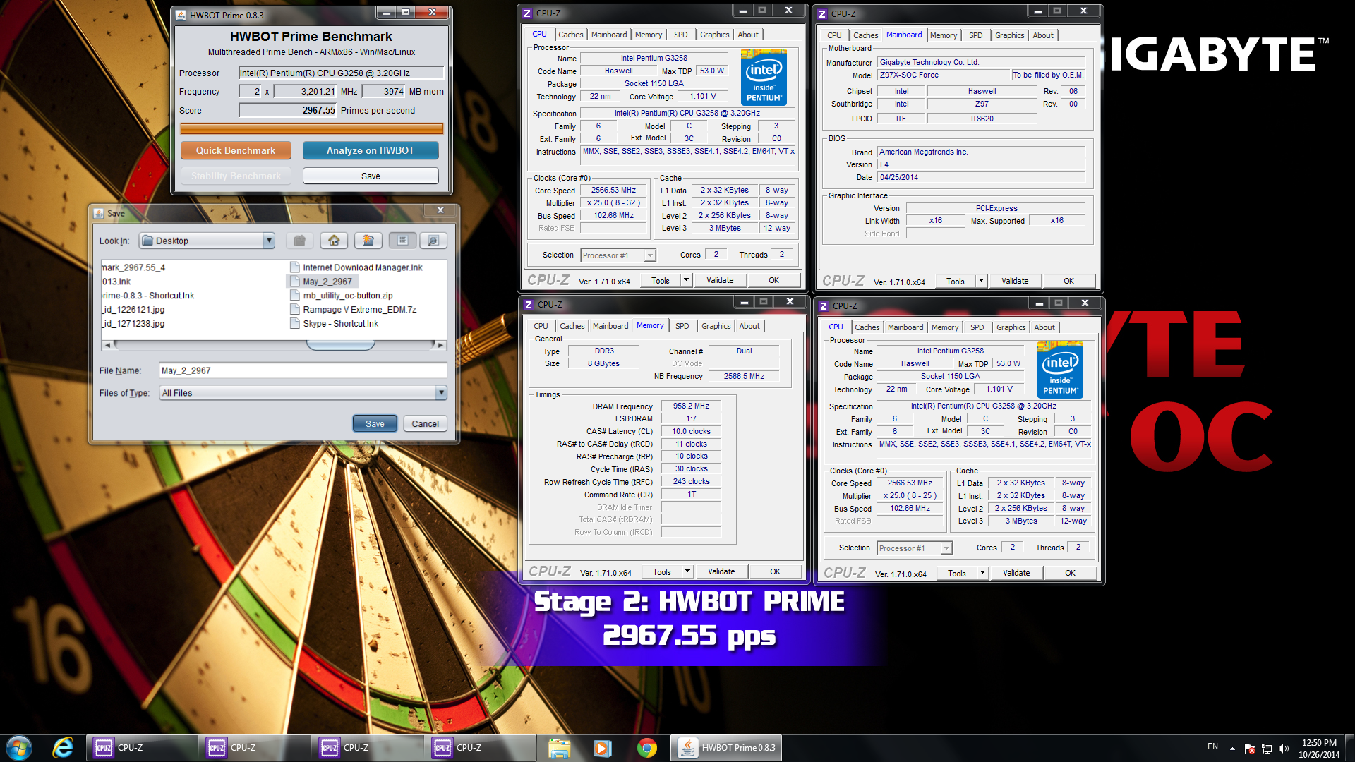Cancel the Save dialog
The width and height of the screenshot is (1355, 762).
[x=425, y=423]
